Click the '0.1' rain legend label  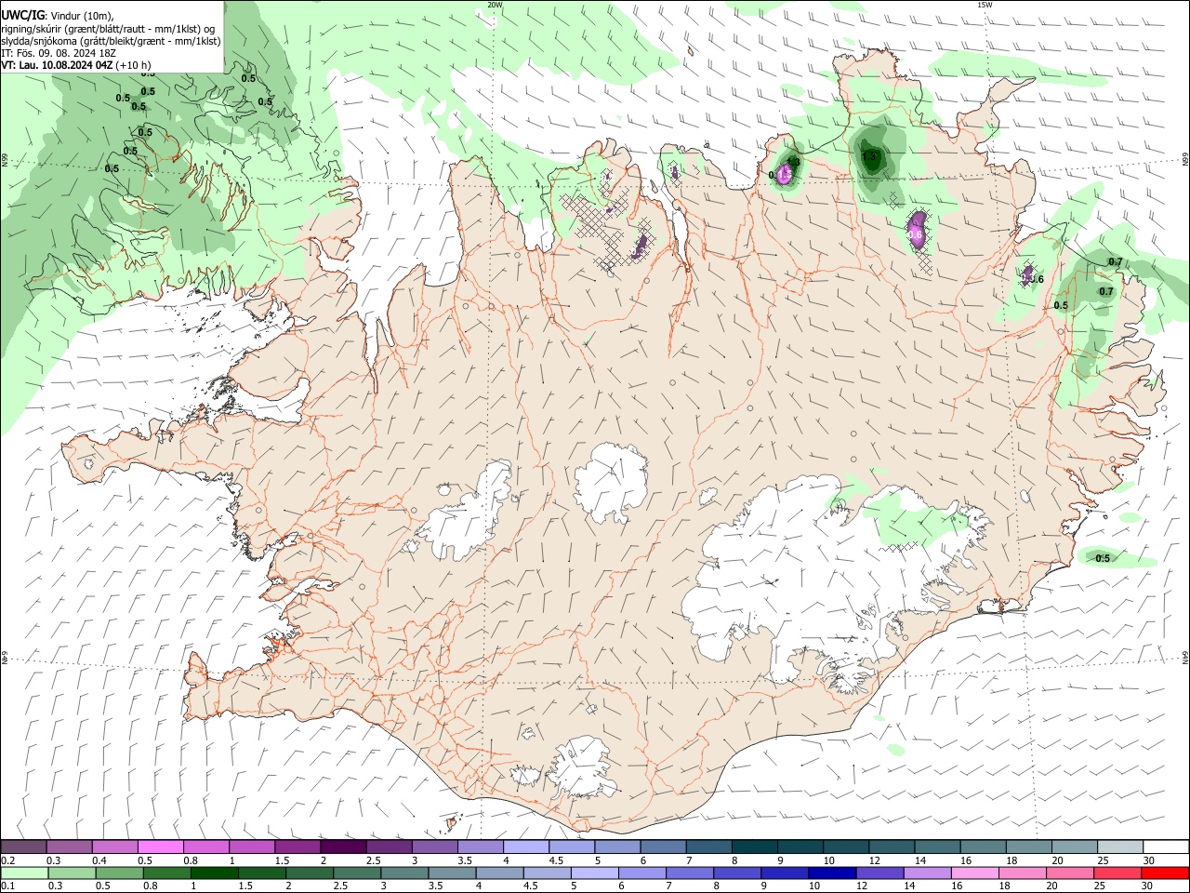(x=7, y=886)
